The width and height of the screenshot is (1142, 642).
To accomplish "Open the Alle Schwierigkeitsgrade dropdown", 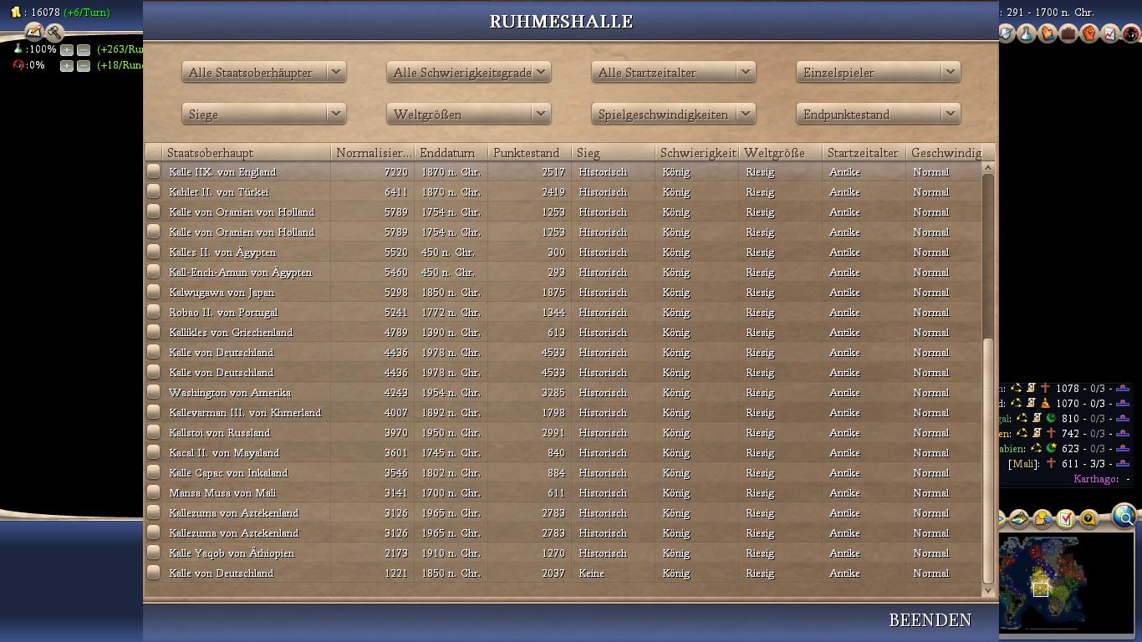I will pyautogui.click(x=468, y=73).
